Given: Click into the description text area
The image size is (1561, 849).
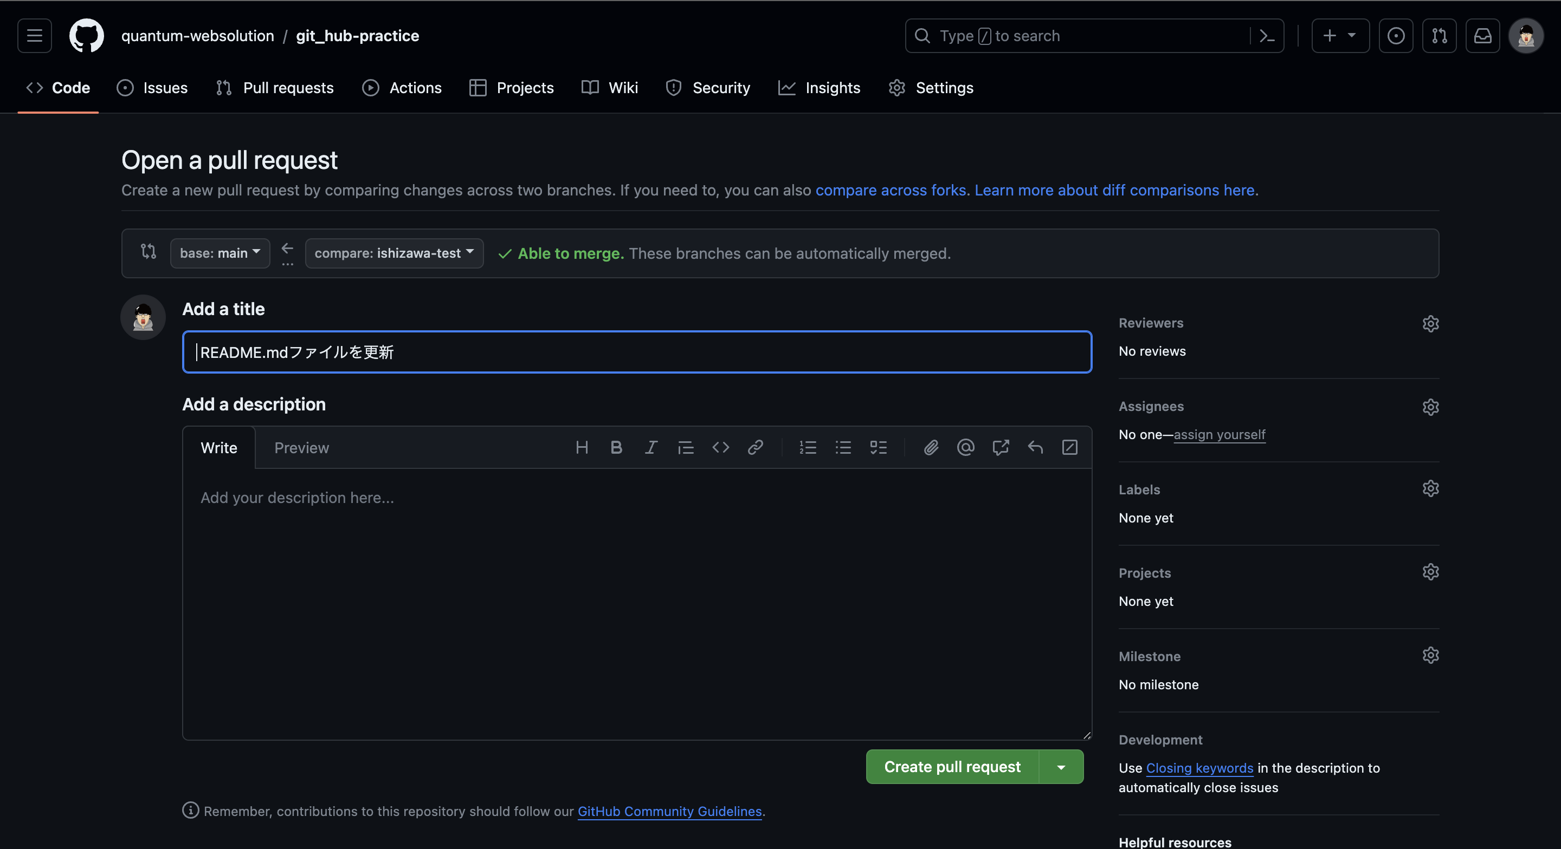Looking at the screenshot, I should coord(636,603).
